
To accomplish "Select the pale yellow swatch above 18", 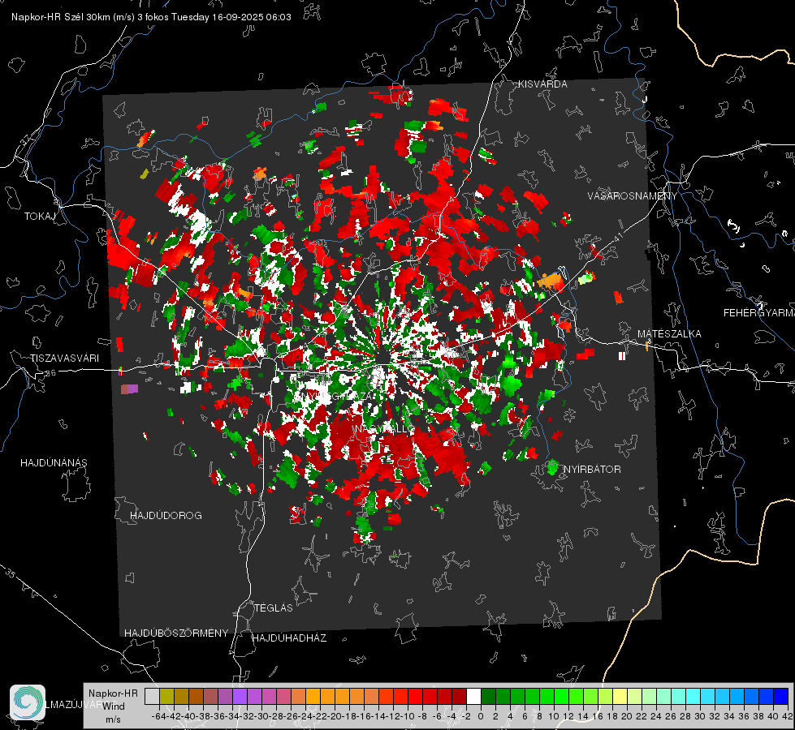I will [x=620, y=696].
